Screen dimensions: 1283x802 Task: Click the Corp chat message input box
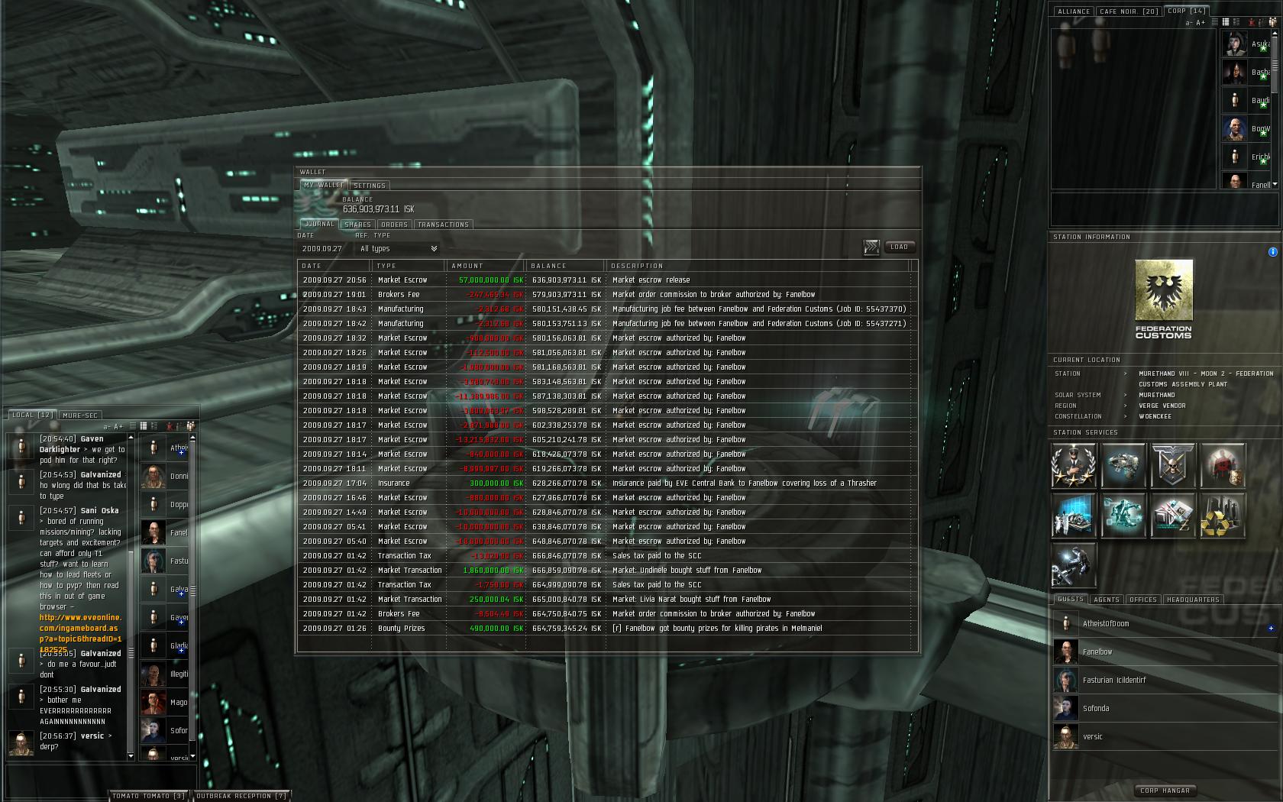(x=1164, y=209)
